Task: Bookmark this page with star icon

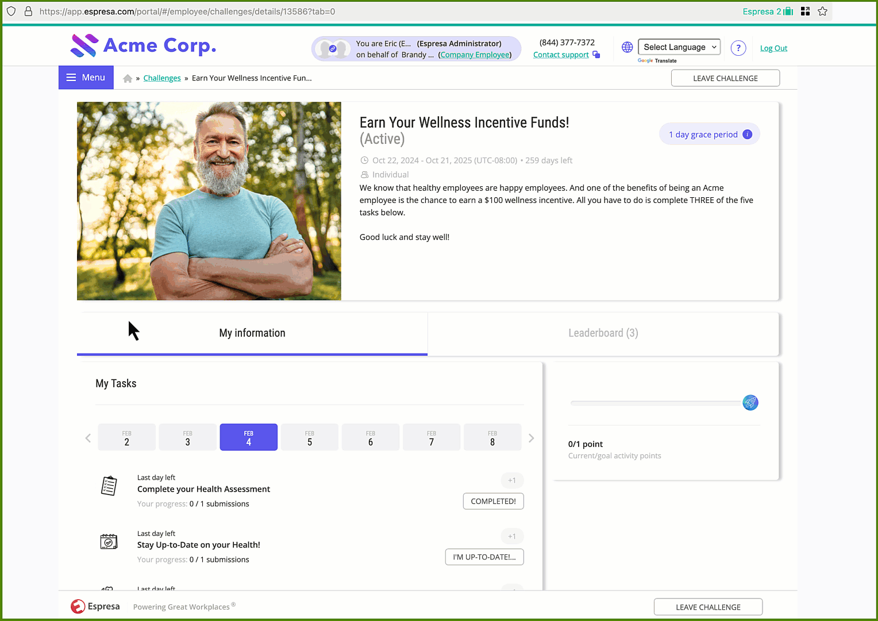Action: coord(822,11)
